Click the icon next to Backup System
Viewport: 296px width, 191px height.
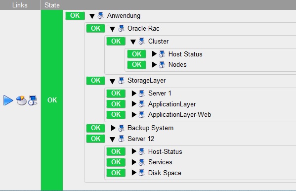[x=122, y=128]
